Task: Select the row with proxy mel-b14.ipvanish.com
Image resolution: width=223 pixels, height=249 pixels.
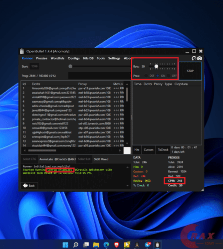Action: point(73,102)
